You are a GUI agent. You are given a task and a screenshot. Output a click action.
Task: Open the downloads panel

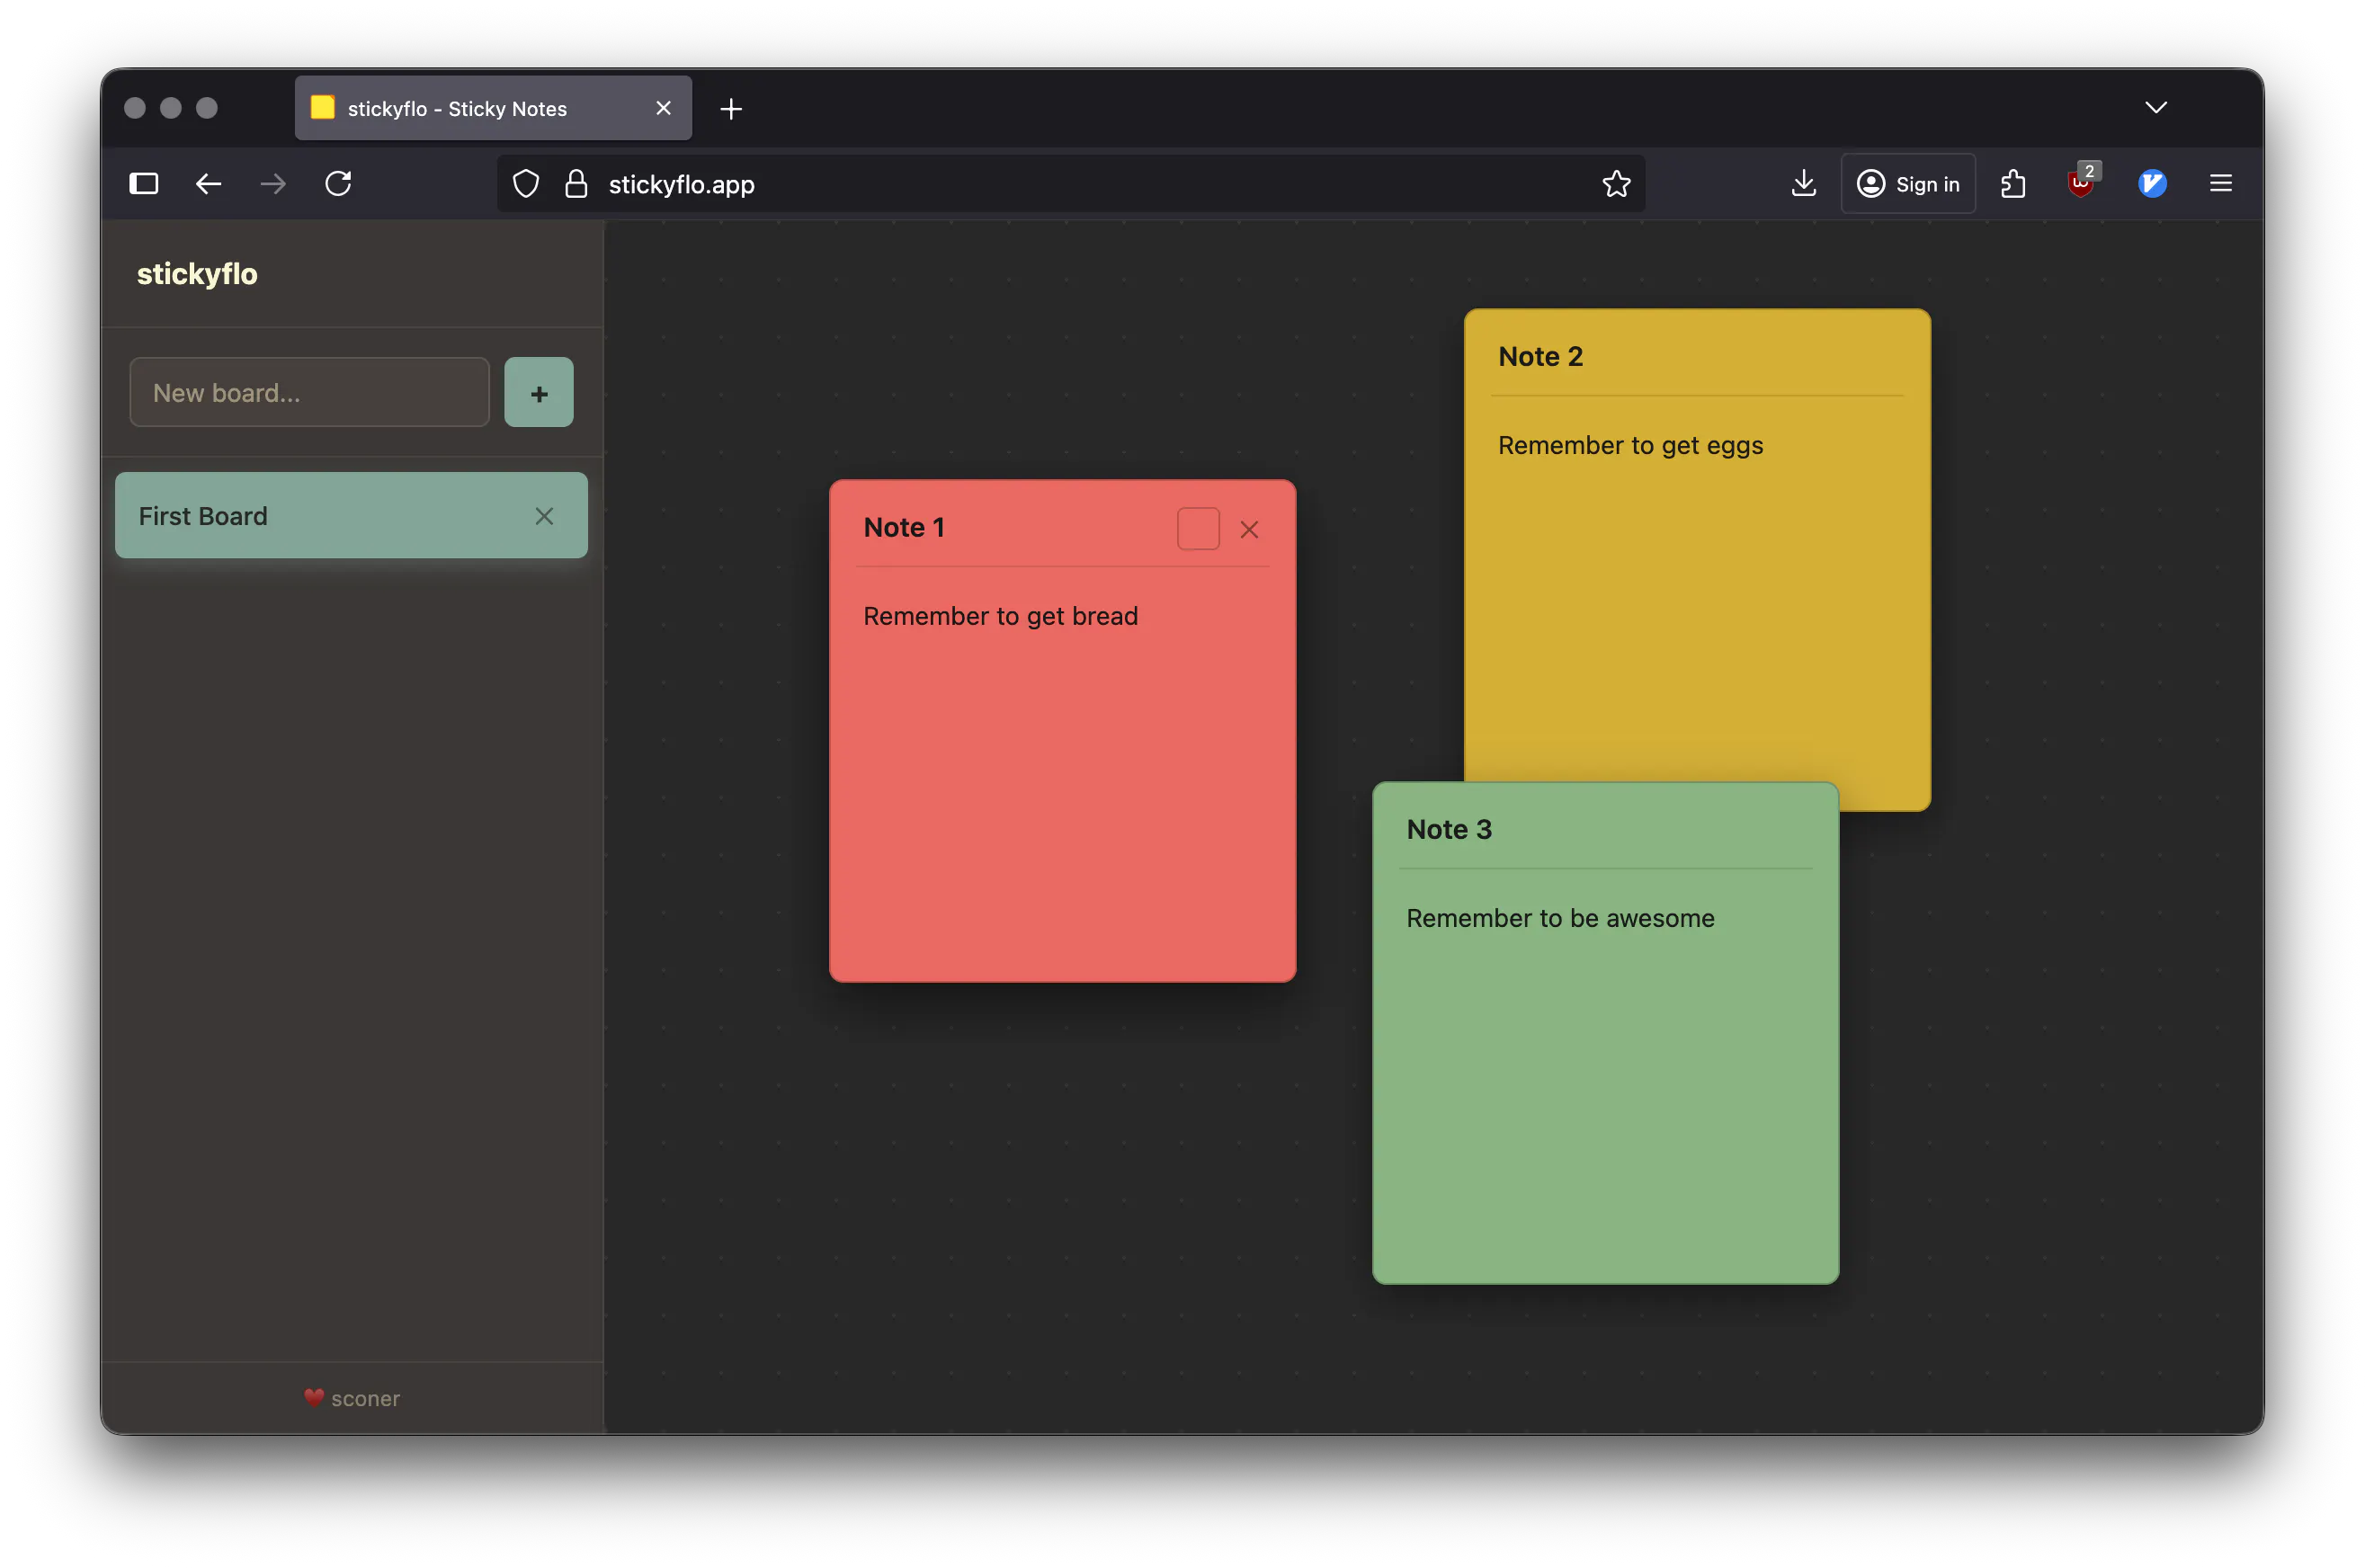1803,183
